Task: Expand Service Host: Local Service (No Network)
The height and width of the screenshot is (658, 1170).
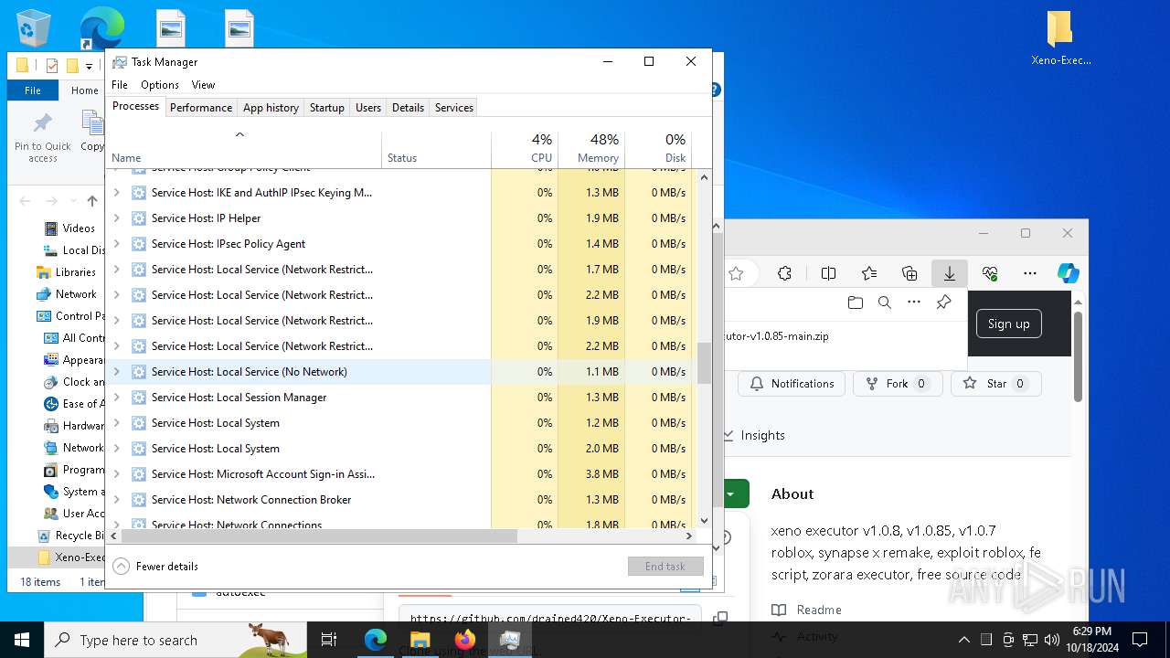Action: (116, 372)
